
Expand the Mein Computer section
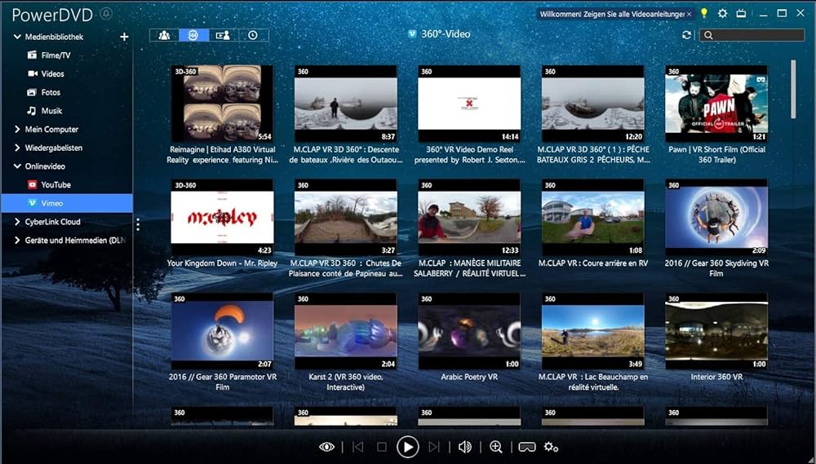[17, 129]
